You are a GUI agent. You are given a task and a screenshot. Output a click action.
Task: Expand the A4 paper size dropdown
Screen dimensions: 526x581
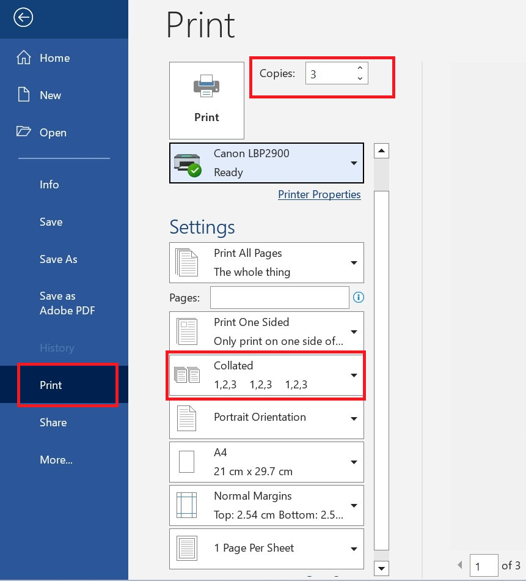354,462
